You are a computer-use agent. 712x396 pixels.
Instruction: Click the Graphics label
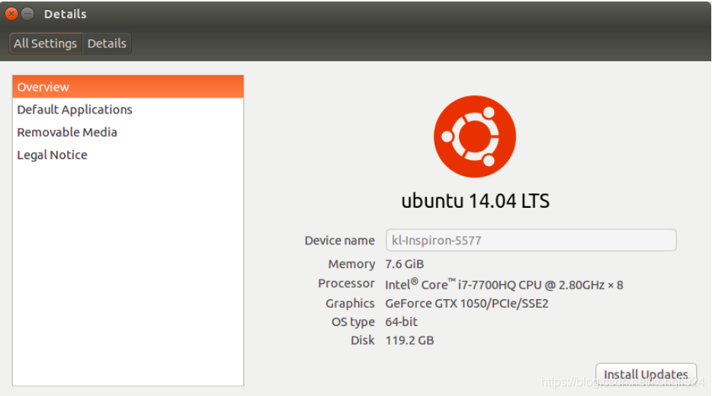[350, 303]
